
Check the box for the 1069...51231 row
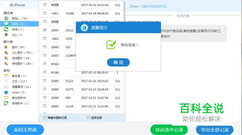point(45,81)
